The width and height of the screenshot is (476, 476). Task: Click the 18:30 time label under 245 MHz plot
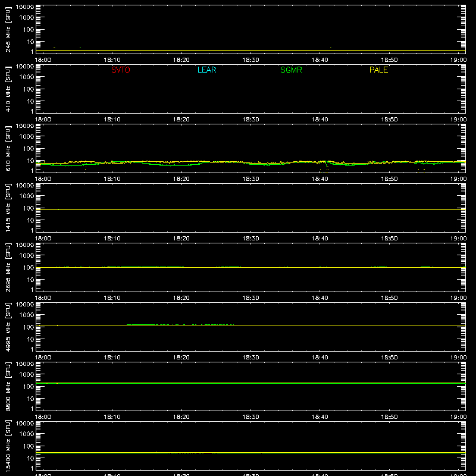(x=250, y=60)
